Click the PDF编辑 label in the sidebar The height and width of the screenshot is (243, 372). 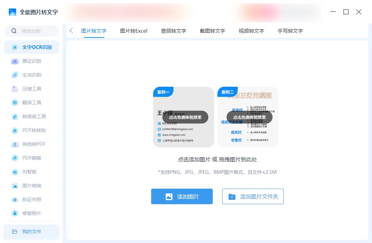pyautogui.click(x=31, y=158)
